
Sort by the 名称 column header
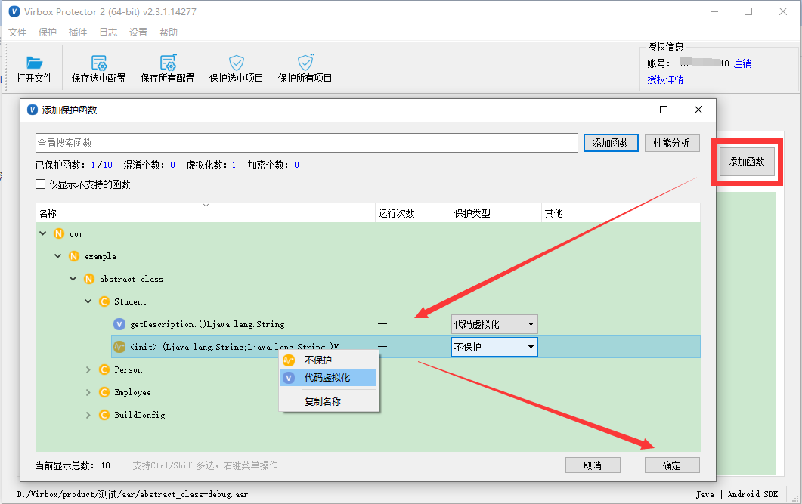pyautogui.click(x=205, y=213)
